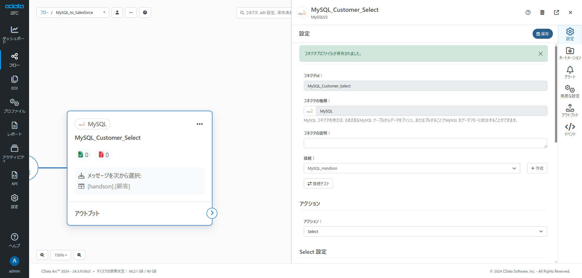Open the アクション Select dropdown
The image size is (582, 278).
(x=425, y=231)
